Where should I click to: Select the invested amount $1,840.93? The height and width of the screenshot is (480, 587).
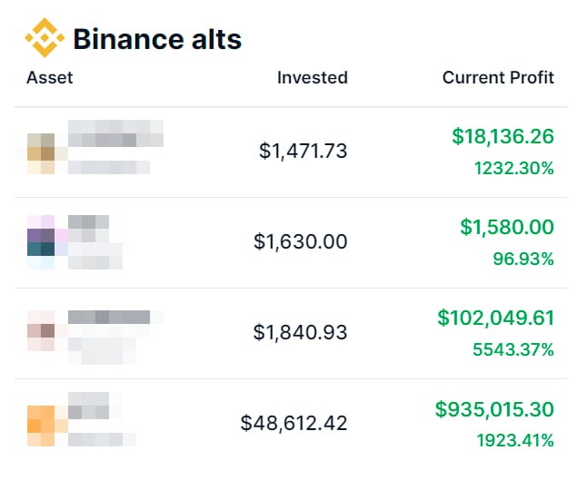pyautogui.click(x=300, y=332)
